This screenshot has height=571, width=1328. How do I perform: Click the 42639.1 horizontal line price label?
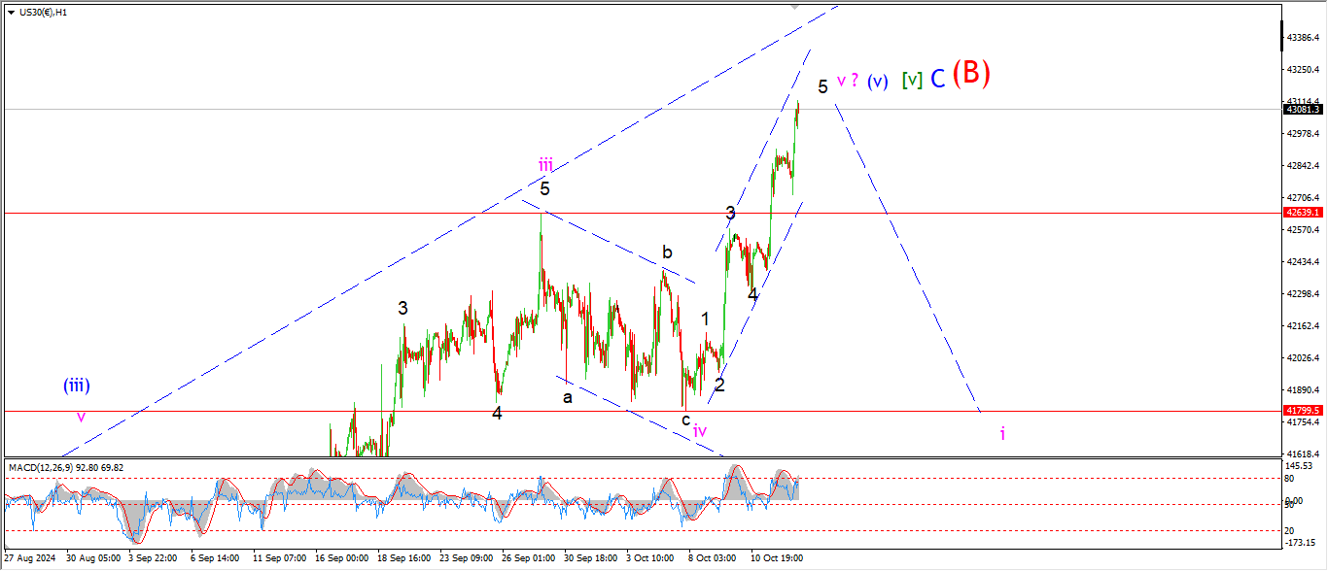coord(1301,213)
